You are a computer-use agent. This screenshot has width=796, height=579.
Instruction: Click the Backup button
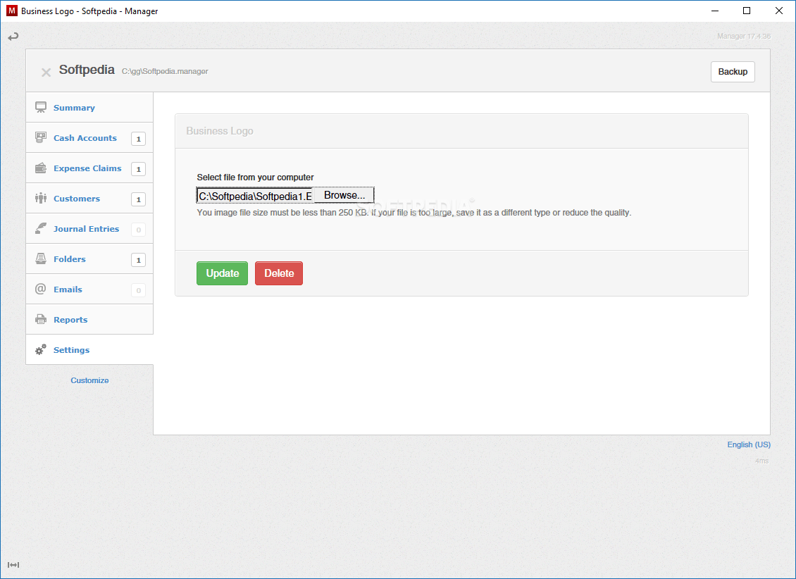[x=733, y=72]
